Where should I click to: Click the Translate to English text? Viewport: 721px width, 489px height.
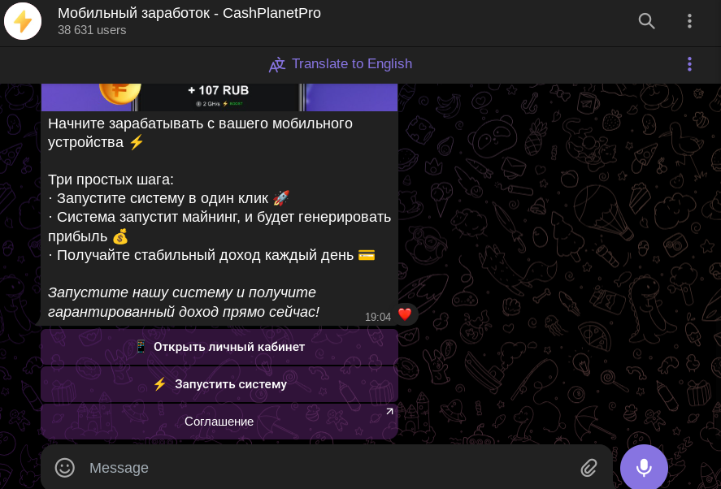[351, 64]
